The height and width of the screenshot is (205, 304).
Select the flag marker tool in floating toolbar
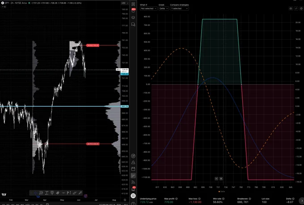point(69,193)
